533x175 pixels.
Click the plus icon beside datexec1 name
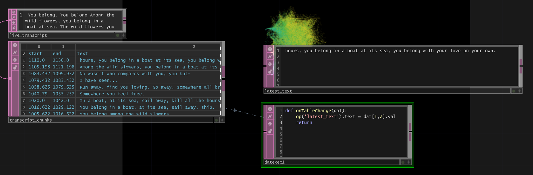click(x=409, y=162)
